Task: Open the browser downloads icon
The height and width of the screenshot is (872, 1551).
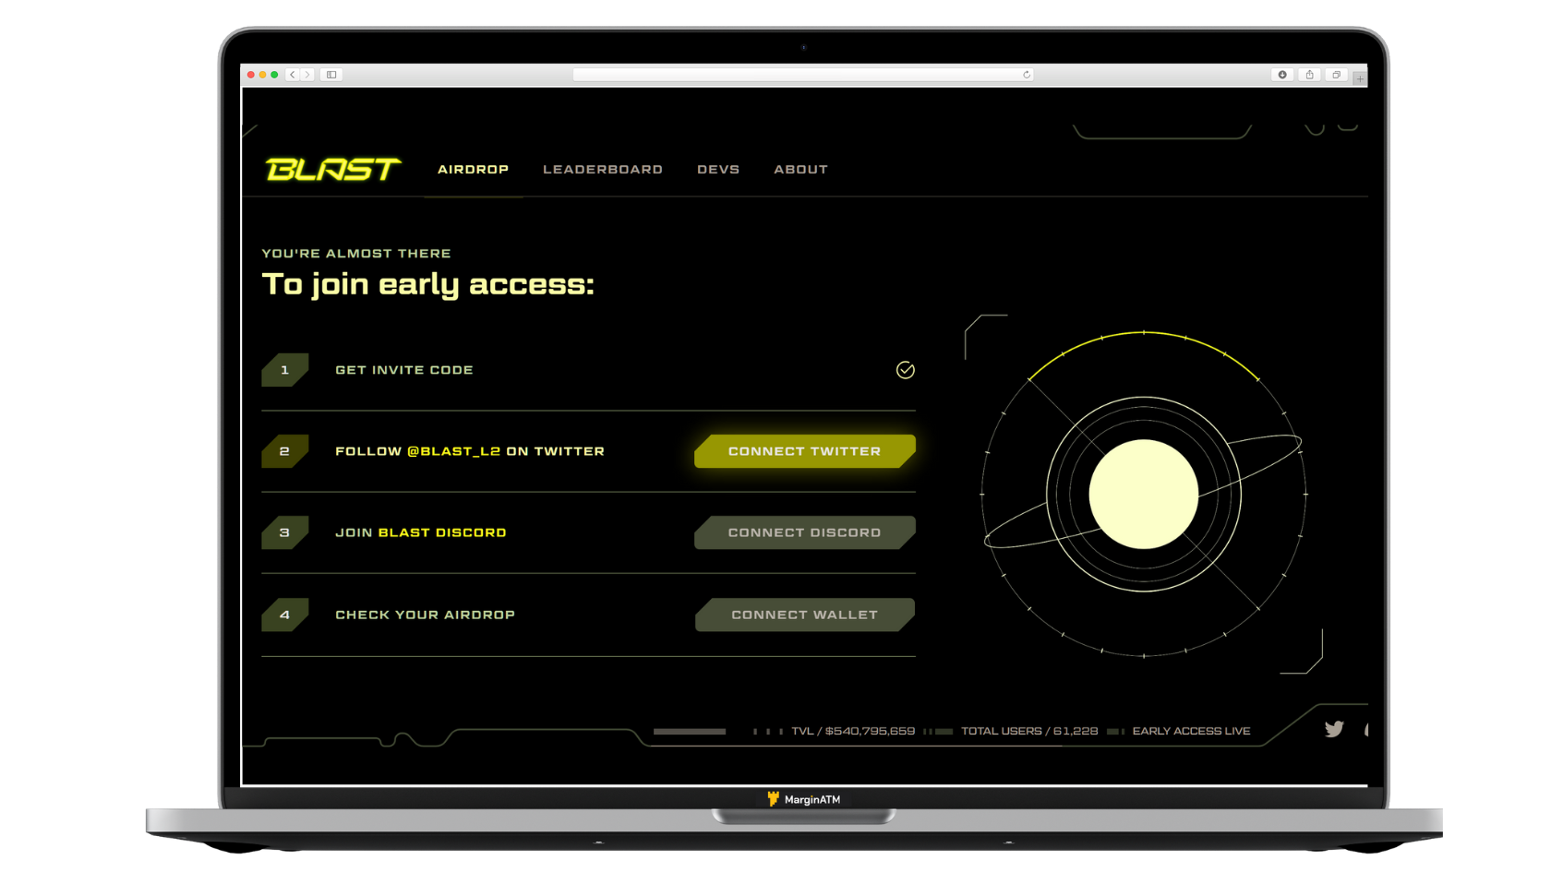Action: (1282, 75)
